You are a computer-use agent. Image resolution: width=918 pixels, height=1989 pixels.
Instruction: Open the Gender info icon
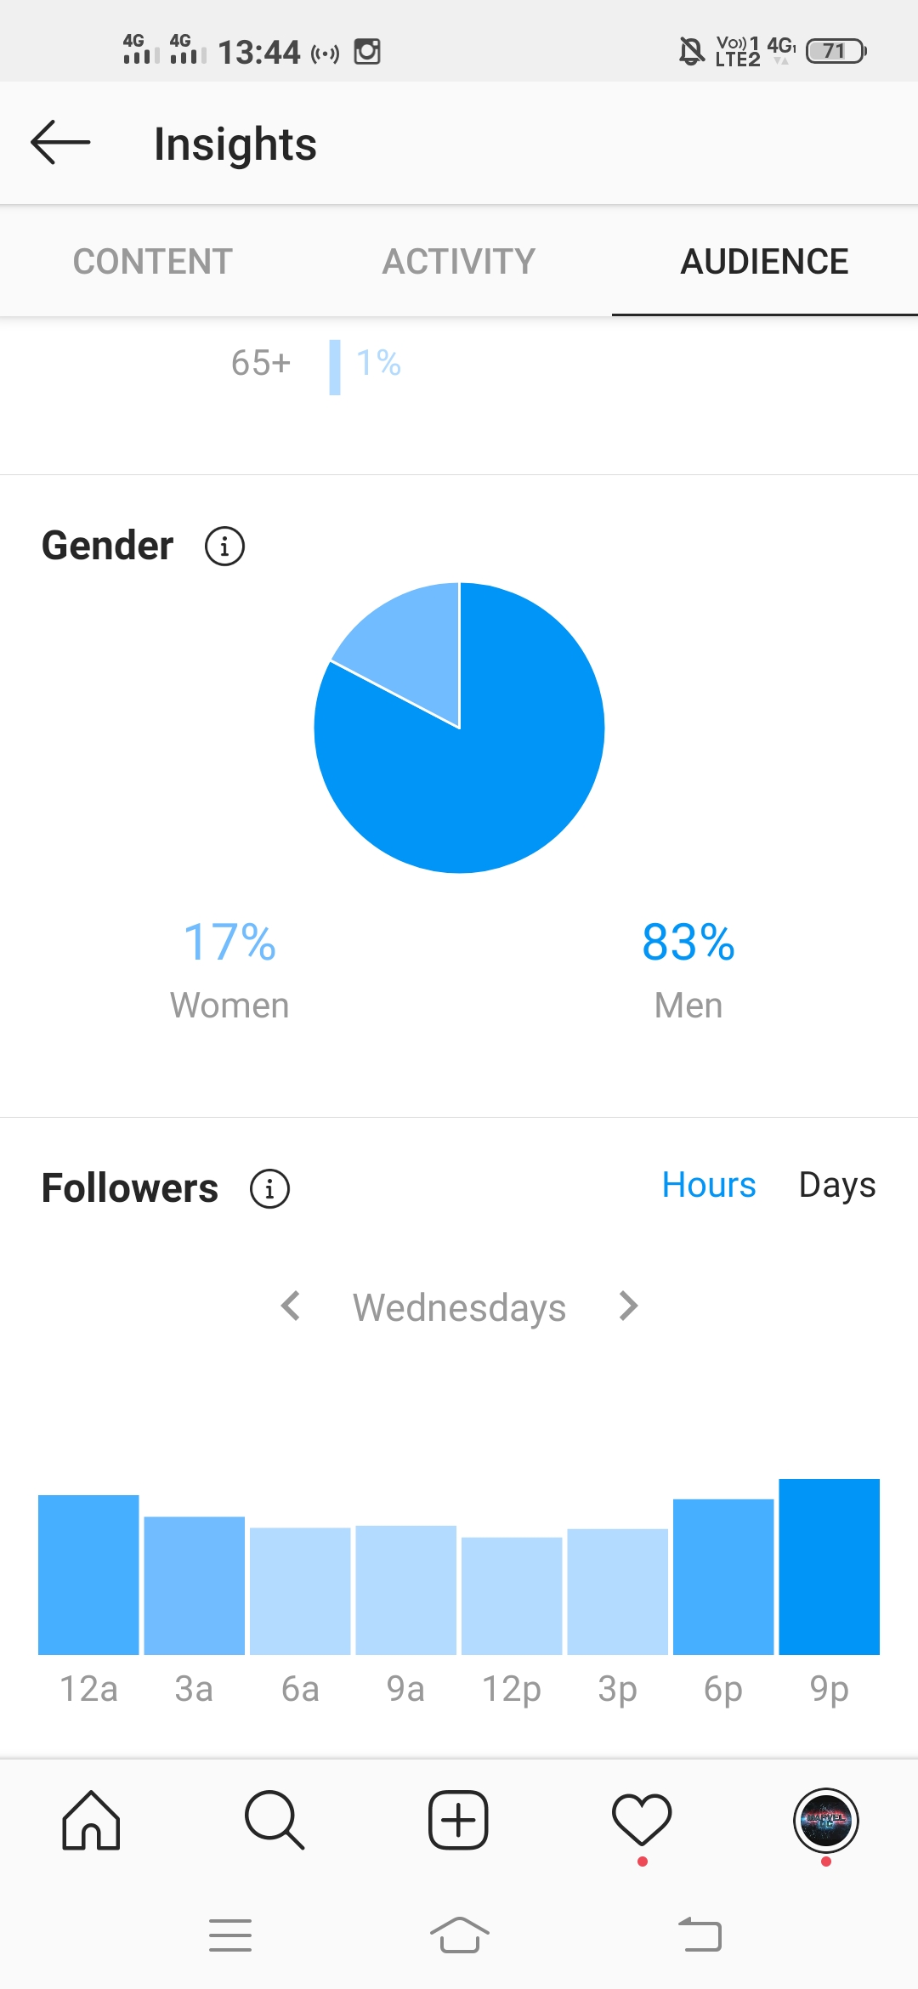pyautogui.click(x=224, y=546)
